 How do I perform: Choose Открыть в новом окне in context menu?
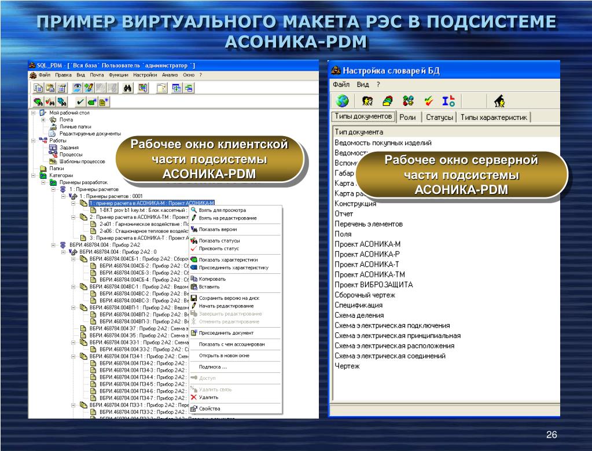point(225,355)
